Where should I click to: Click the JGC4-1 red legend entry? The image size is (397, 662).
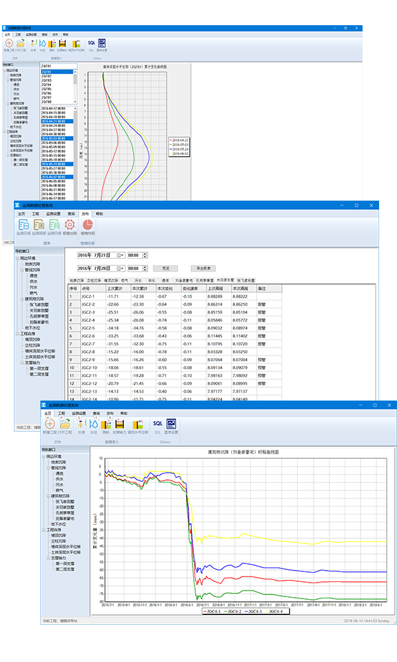(x=212, y=611)
